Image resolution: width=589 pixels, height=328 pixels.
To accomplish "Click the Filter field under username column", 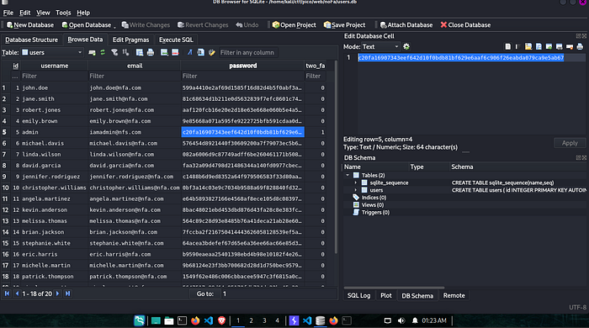I will click(54, 76).
